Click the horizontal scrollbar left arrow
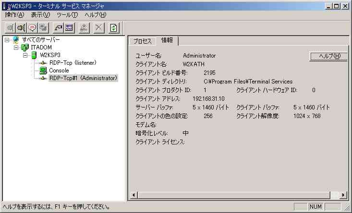 pos(134,195)
